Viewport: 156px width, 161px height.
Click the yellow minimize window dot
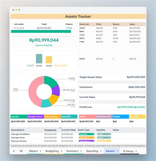[16, 10]
